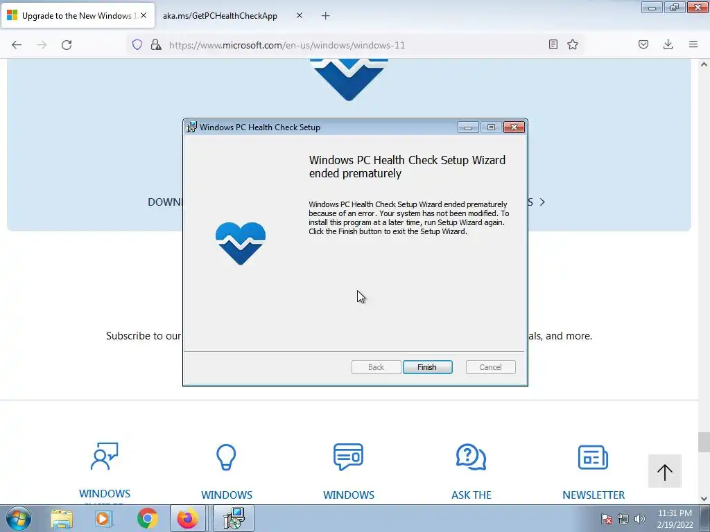This screenshot has height=532, width=710.
Task: Click the installer taskbar icon
Action: pyautogui.click(x=234, y=518)
